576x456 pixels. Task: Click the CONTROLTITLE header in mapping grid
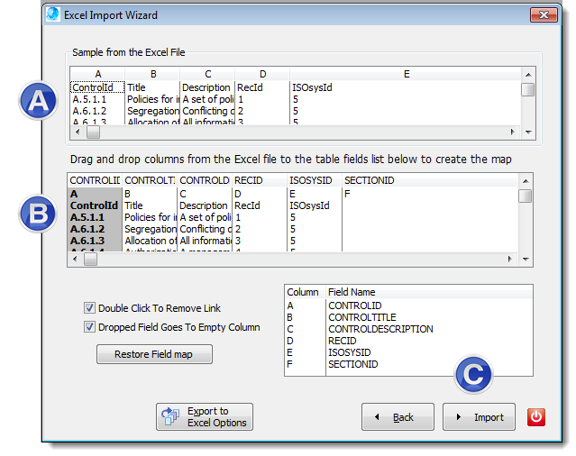150,180
